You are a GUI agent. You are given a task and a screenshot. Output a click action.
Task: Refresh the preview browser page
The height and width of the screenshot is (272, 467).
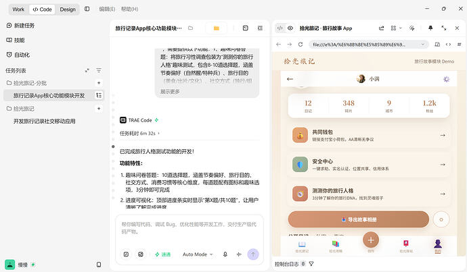tap(301, 45)
